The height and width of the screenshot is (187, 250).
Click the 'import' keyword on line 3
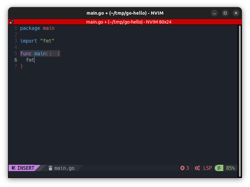[29, 41]
